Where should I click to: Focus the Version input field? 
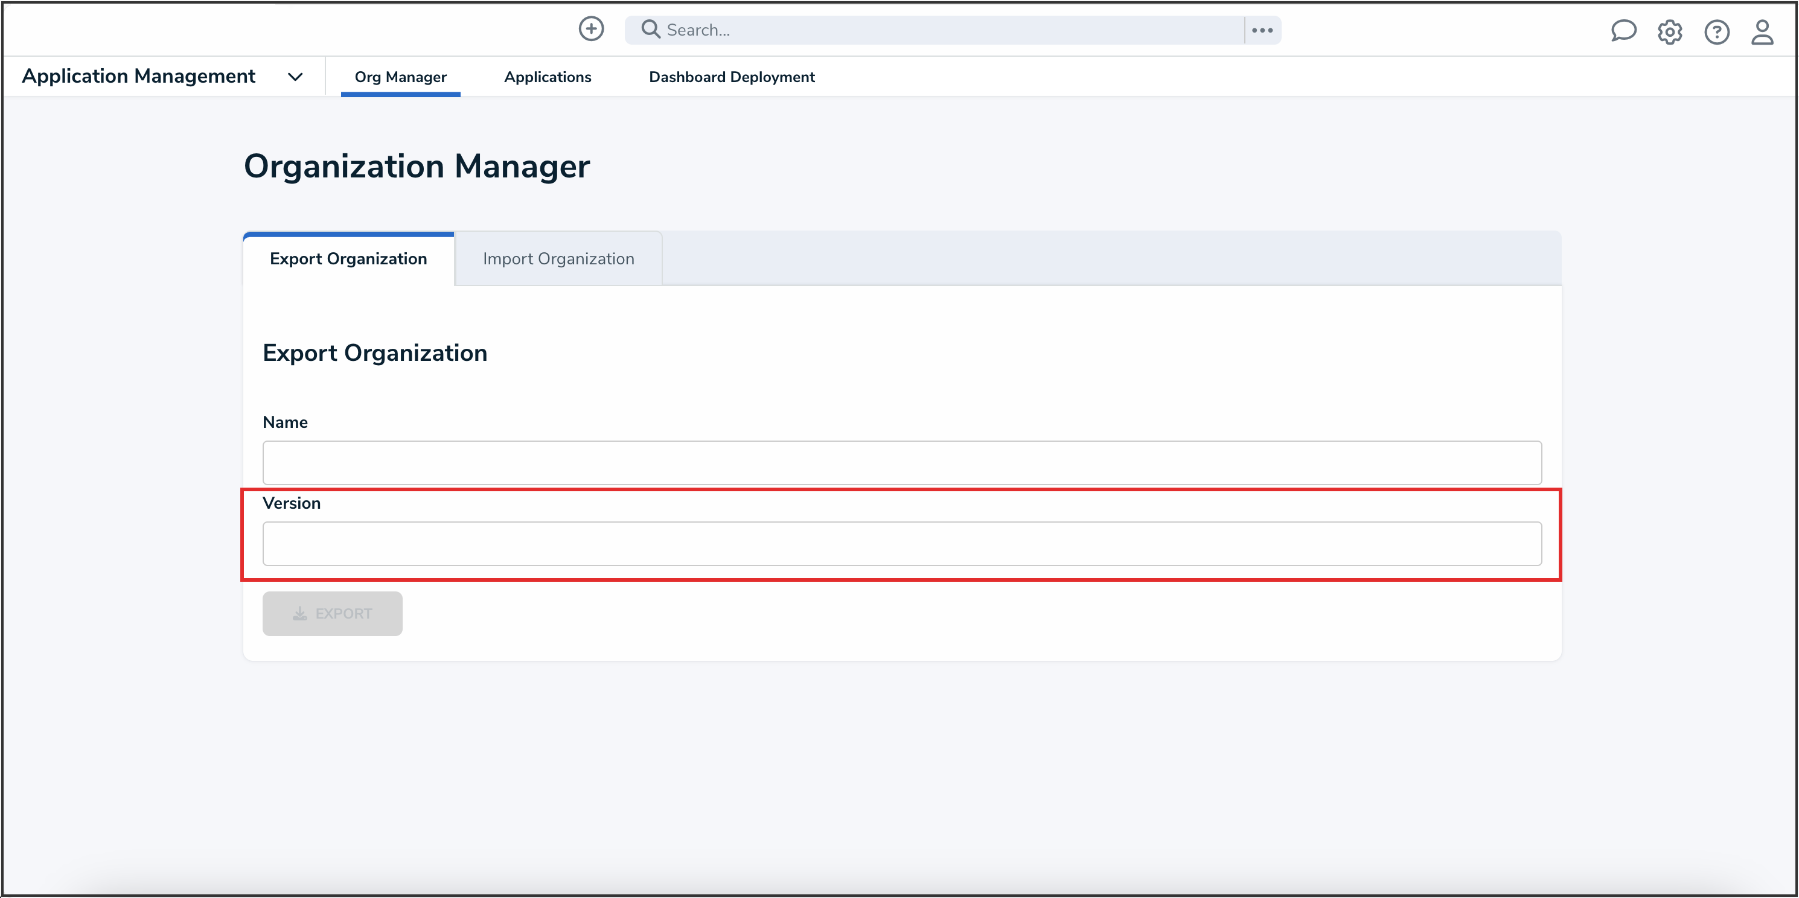(x=901, y=543)
